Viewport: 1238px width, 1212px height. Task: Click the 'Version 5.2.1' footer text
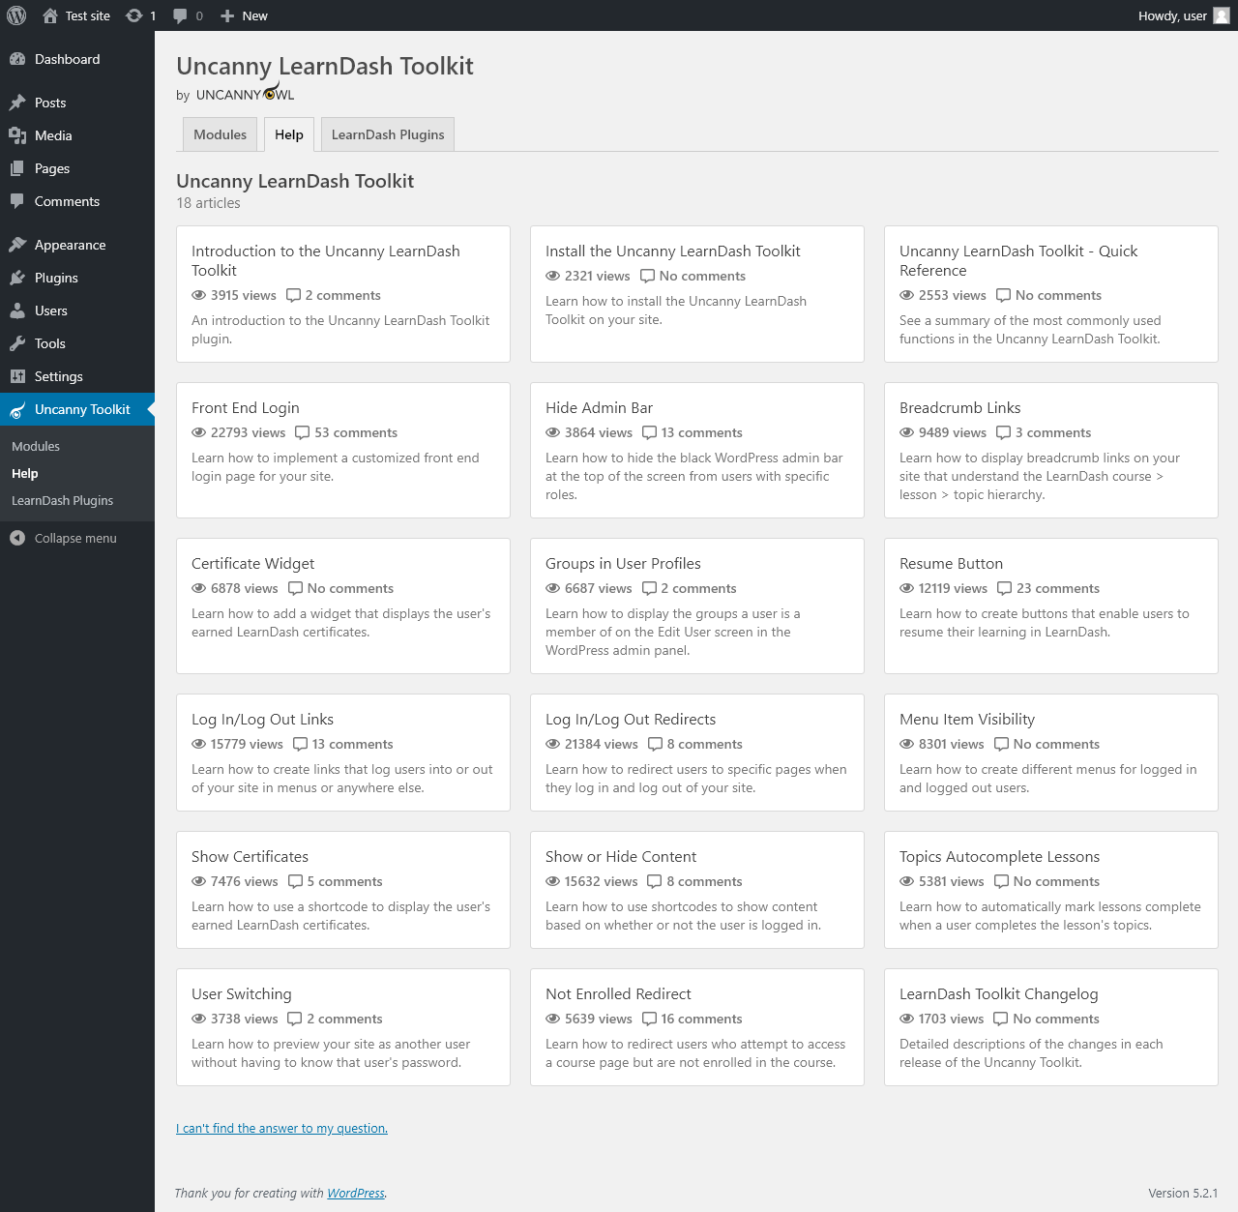(x=1183, y=1193)
